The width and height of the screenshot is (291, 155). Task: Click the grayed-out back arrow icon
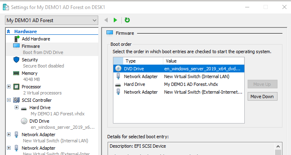(106, 20)
